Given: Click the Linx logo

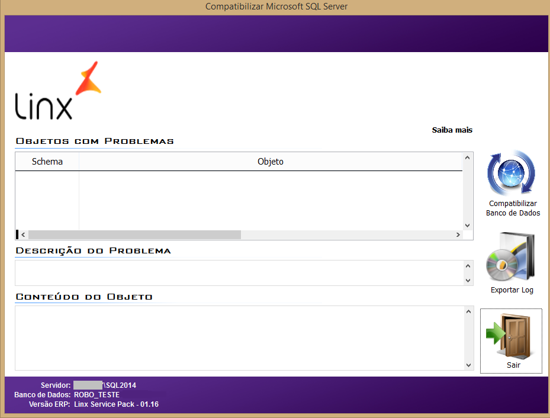Looking at the screenshot, I should click(x=58, y=91).
